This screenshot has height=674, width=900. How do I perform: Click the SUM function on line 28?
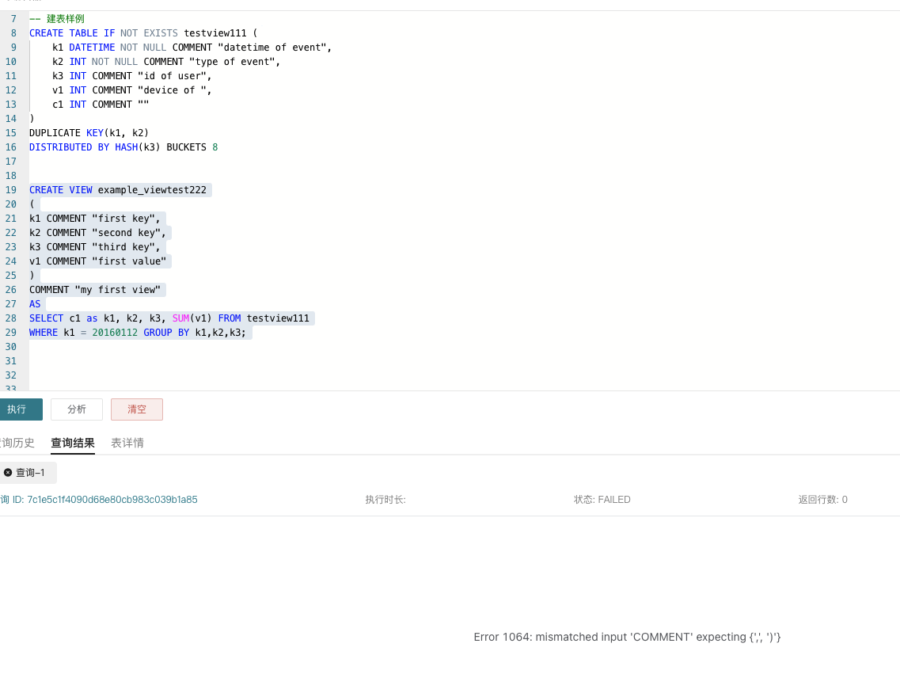tap(180, 318)
